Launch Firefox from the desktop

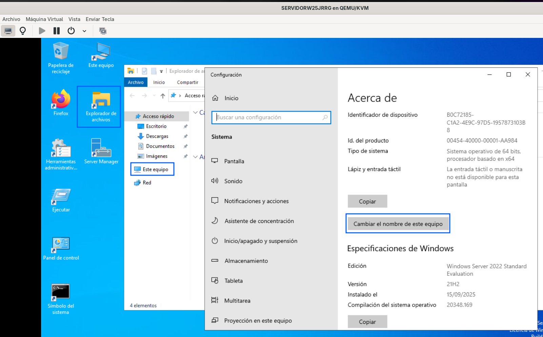(x=61, y=103)
